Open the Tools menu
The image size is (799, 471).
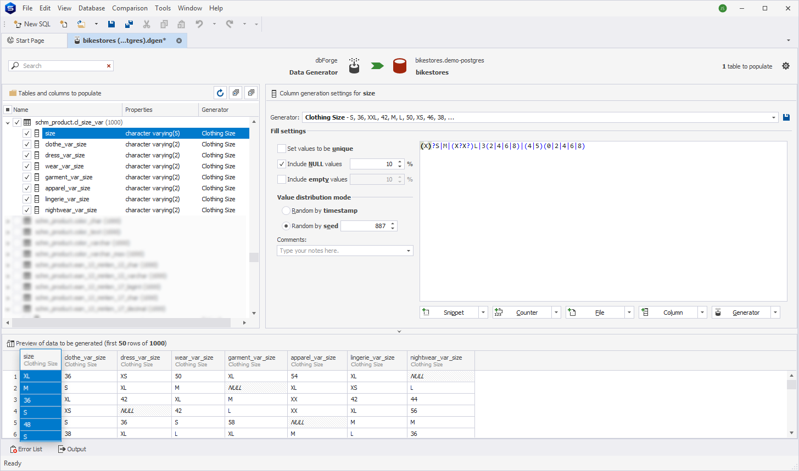(x=163, y=8)
